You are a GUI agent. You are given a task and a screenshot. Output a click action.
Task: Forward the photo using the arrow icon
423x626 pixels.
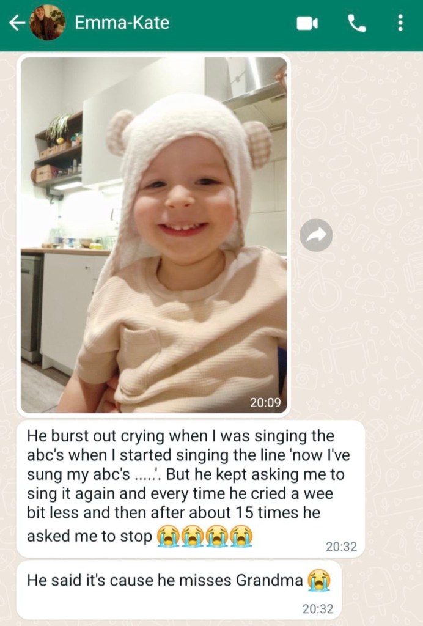coord(316,235)
